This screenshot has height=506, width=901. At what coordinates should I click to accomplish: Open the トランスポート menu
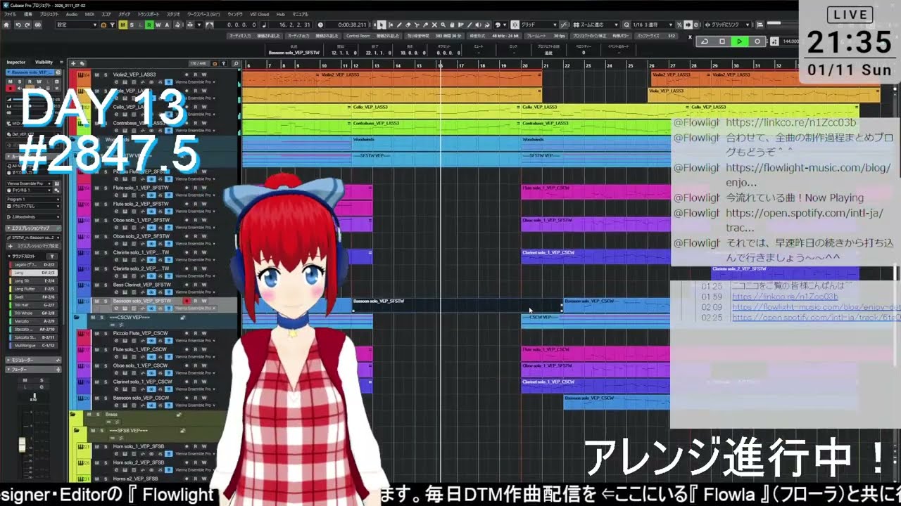pyautogui.click(x=149, y=14)
